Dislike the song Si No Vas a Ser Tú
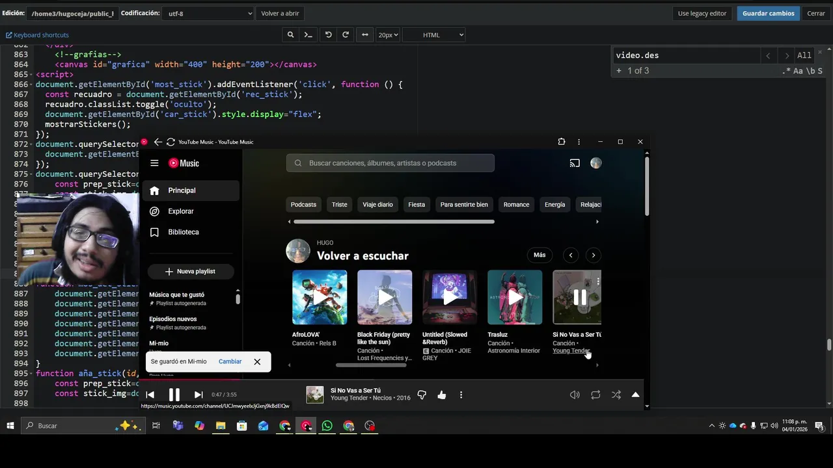Image resolution: width=833 pixels, height=468 pixels. (422, 395)
